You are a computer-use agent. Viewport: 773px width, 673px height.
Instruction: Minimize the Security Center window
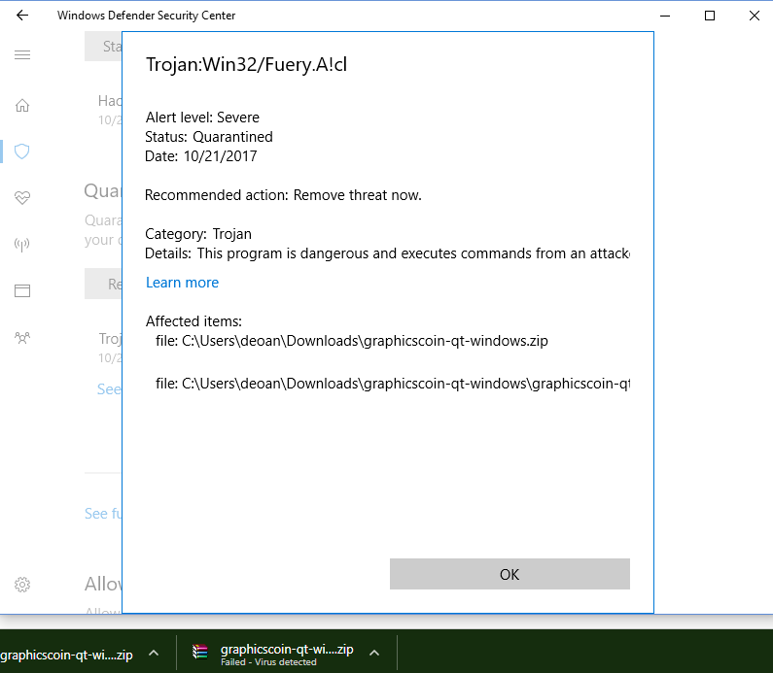point(665,16)
